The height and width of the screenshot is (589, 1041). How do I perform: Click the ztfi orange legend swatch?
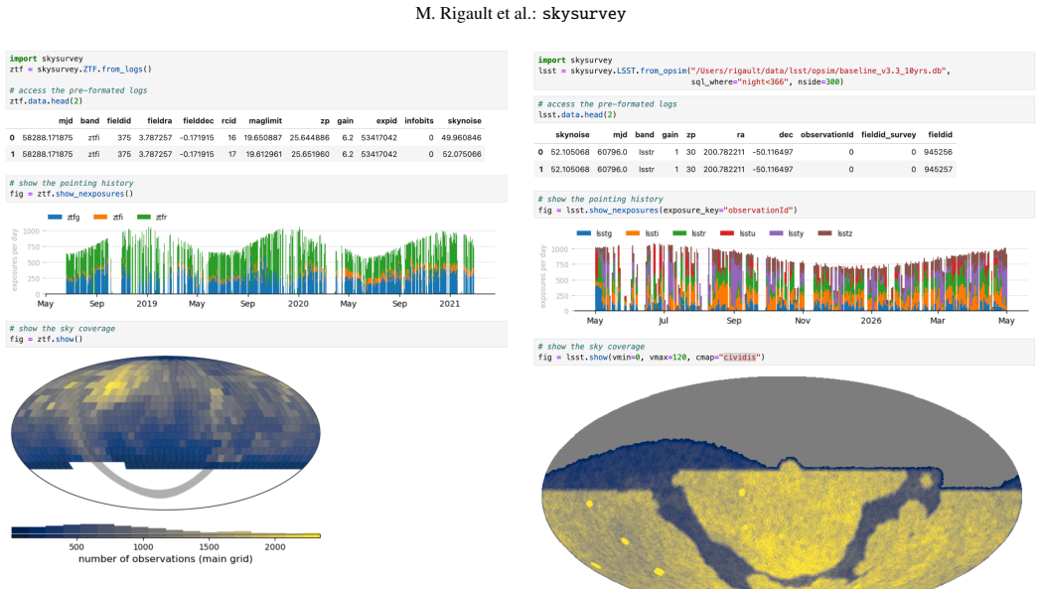point(100,218)
